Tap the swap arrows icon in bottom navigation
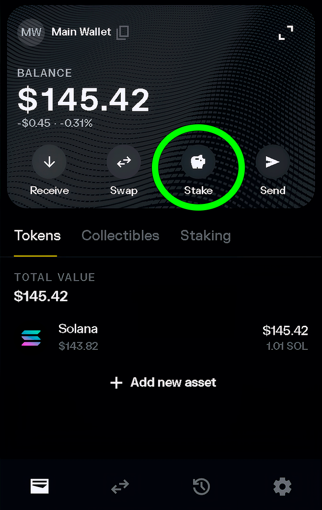This screenshot has height=510, width=322. tap(120, 486)
